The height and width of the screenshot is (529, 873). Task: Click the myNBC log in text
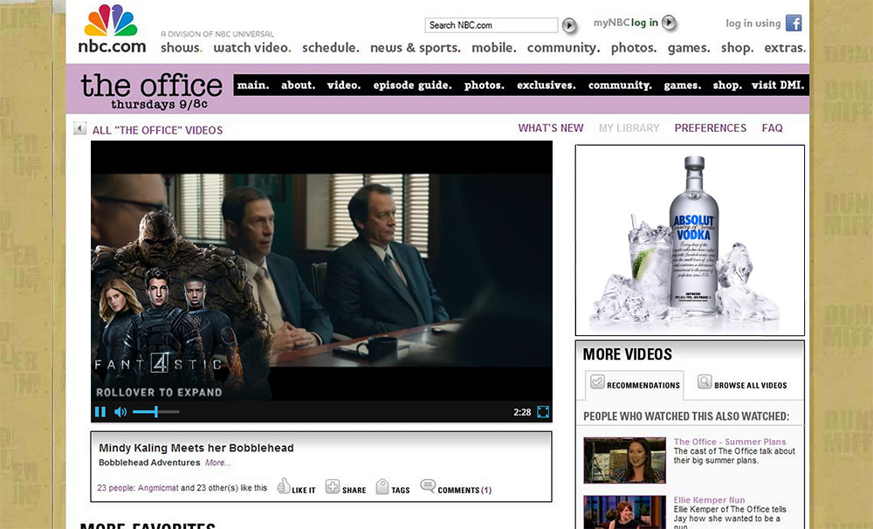click(625, 23)
